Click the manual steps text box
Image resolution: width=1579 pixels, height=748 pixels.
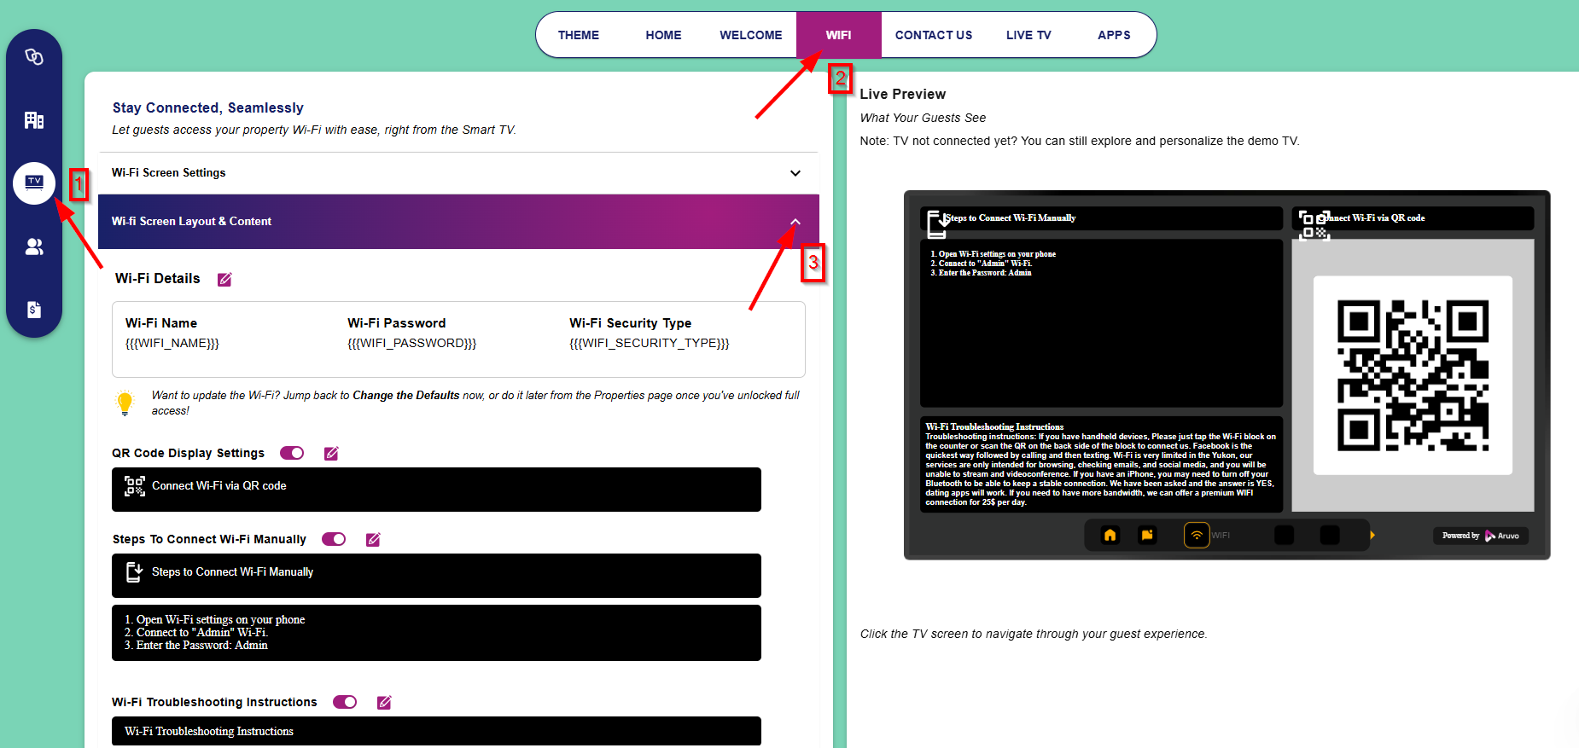pyautogui.click(x=436, y=633)
